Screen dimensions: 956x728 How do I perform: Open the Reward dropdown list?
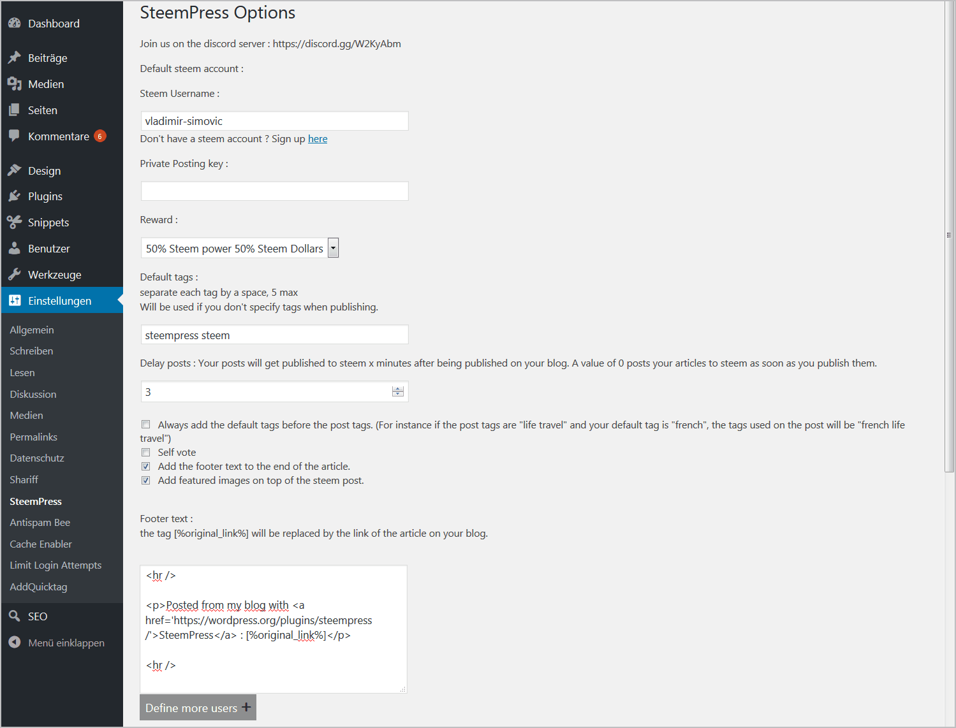(x=240, y=248)
